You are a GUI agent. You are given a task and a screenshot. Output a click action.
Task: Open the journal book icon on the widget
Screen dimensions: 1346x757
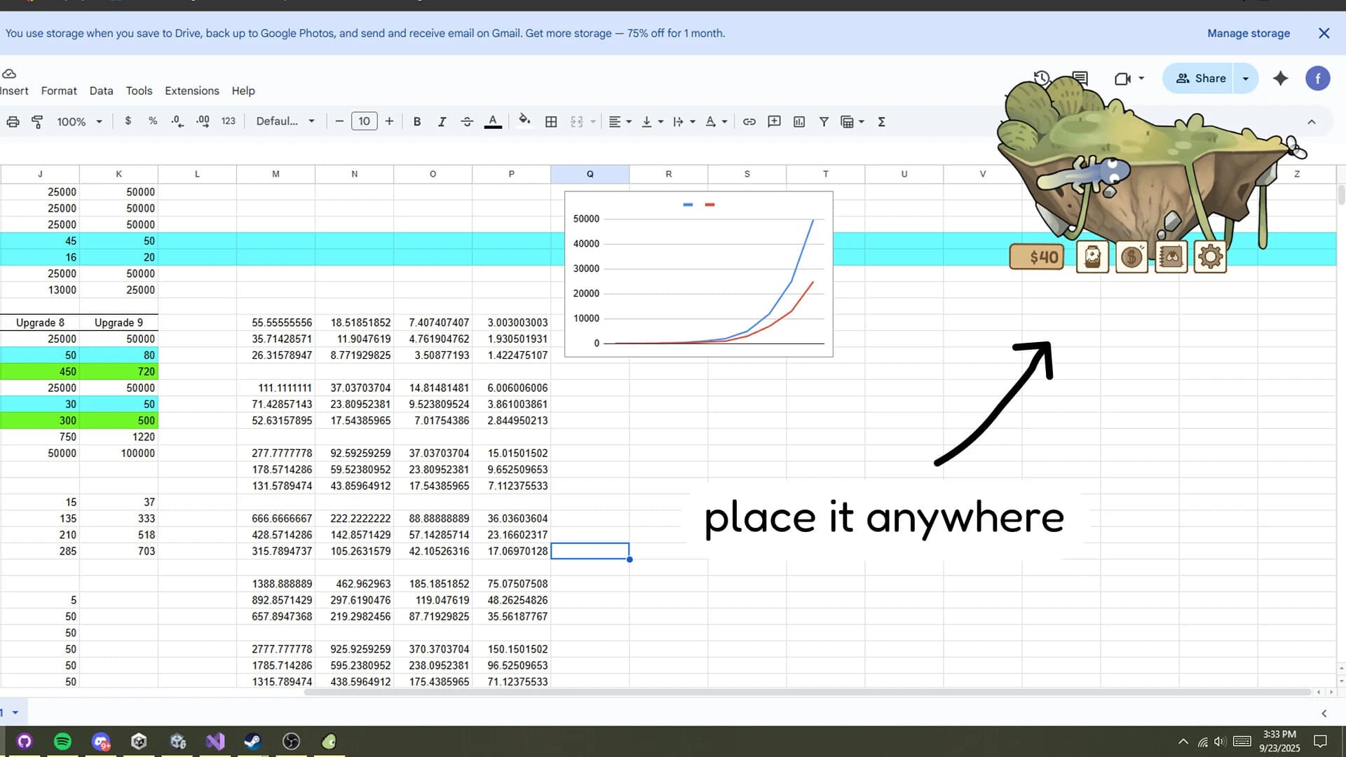click(x=1171, y=257)
